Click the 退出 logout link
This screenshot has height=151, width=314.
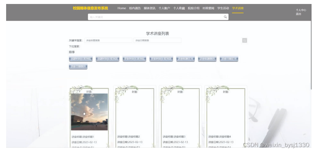(x=298, y=14)
